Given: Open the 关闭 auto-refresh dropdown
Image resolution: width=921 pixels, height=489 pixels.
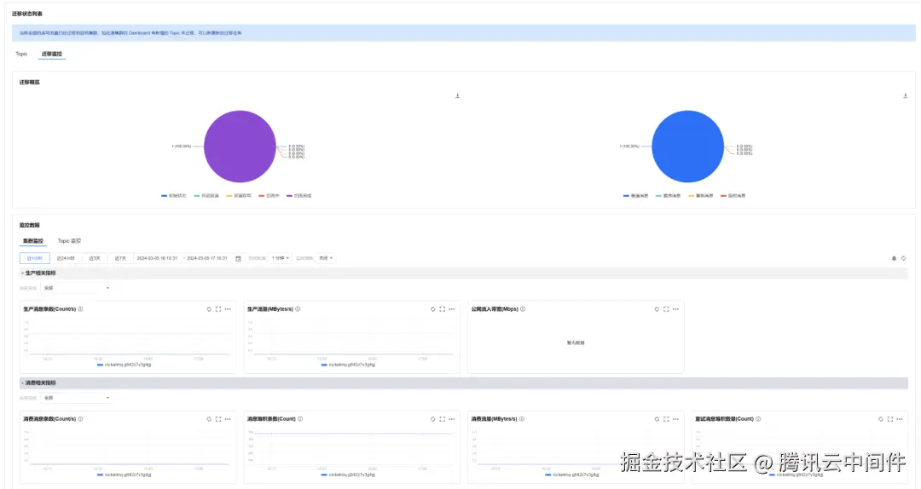Looking at the screenshot, I should pos(326,258).
